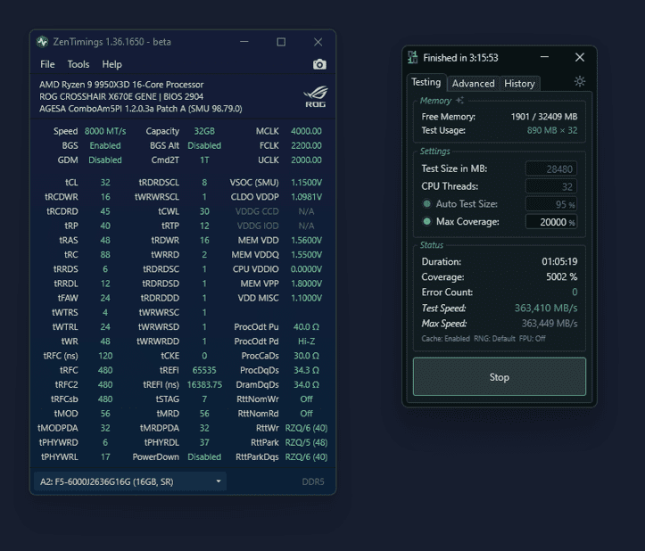Click the FPU: Off status text
The width and height of the screenshot is (645, 551).
coord(532,339)
